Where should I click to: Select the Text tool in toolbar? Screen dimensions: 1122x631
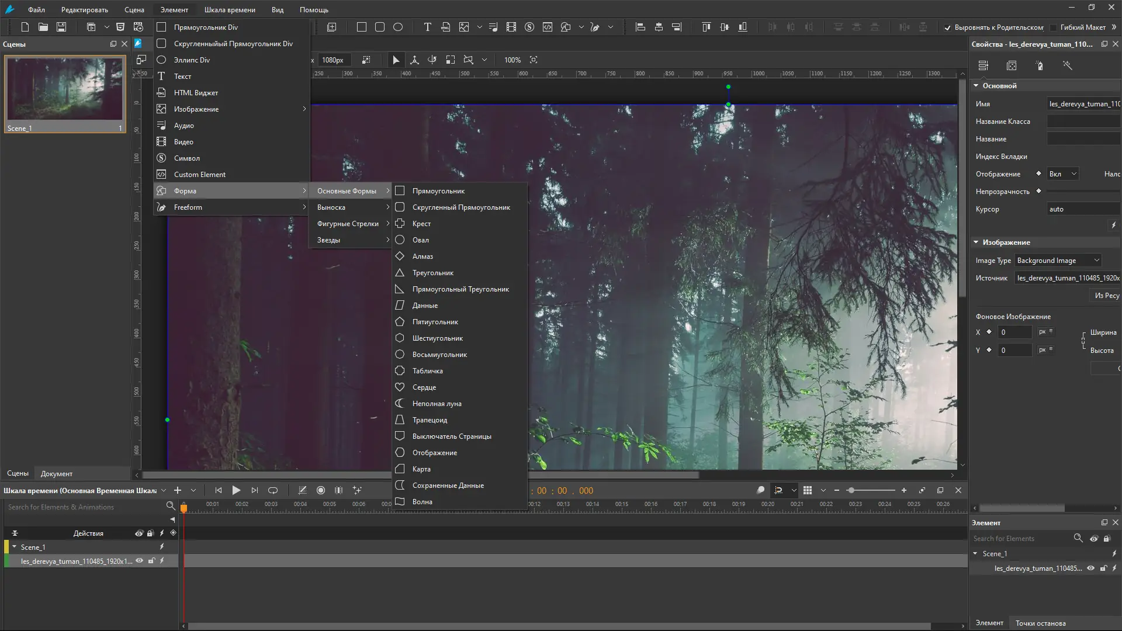(427, 27)
